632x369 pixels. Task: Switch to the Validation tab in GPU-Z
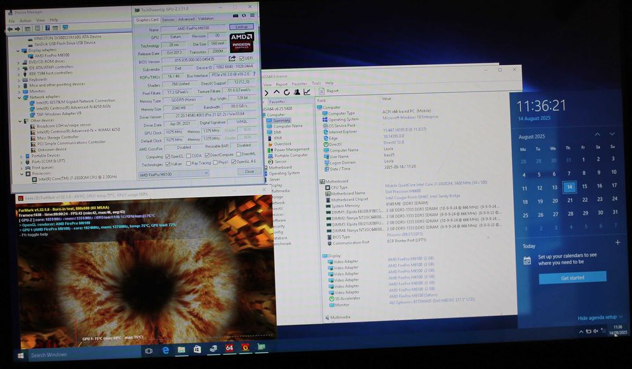click(x=205, y=18)
